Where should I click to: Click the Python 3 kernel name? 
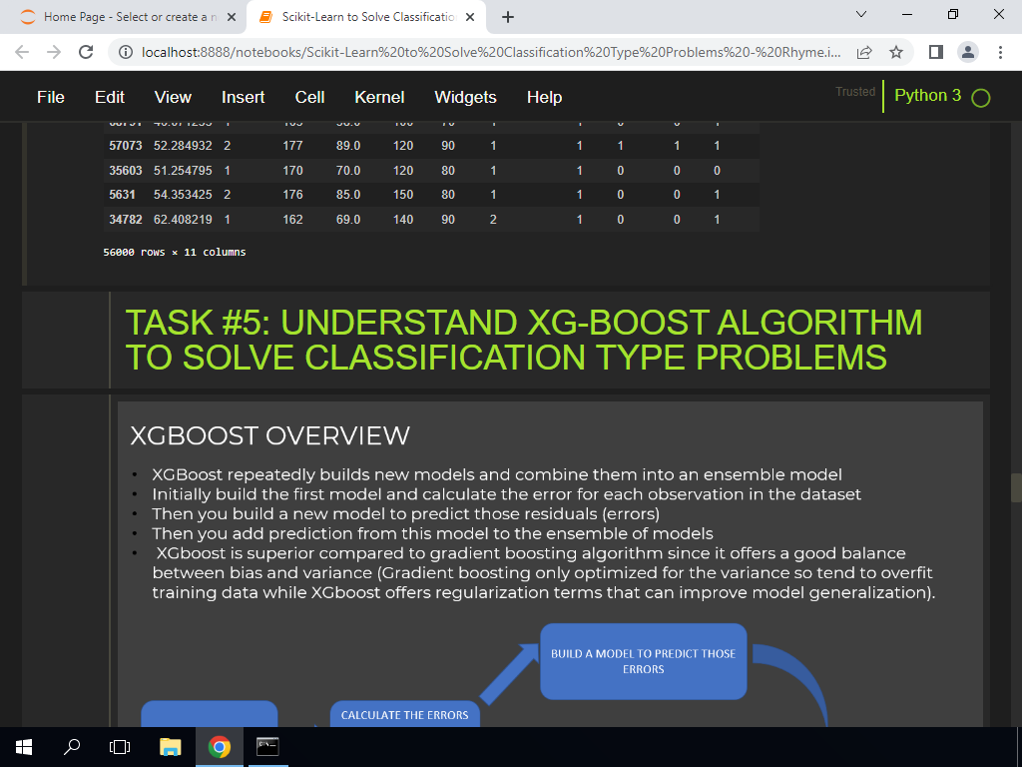(927, 95)
